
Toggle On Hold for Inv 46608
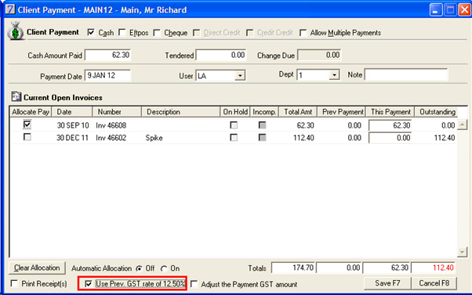(x=234, y=125)
